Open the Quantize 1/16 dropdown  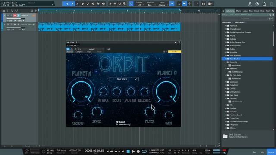pyautogui.click(x=139, y=4)
